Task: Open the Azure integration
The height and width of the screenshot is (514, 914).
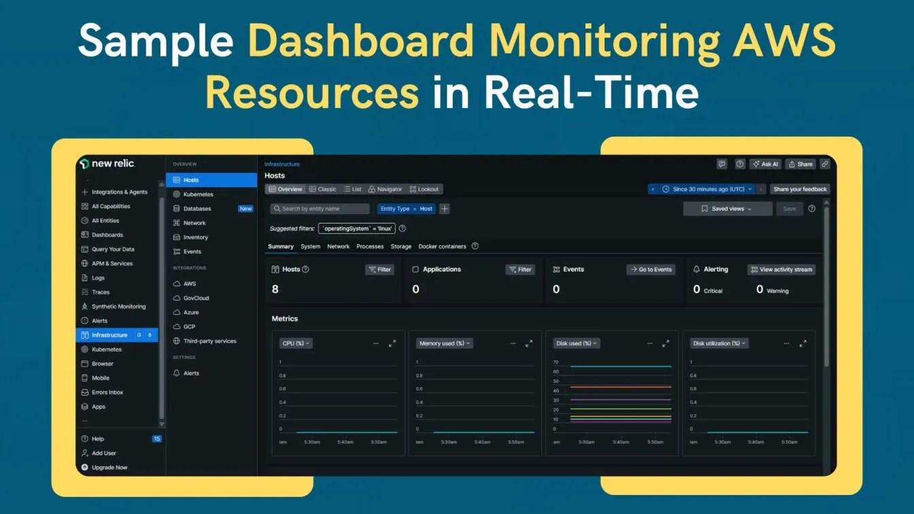Action: click(191, 312)
